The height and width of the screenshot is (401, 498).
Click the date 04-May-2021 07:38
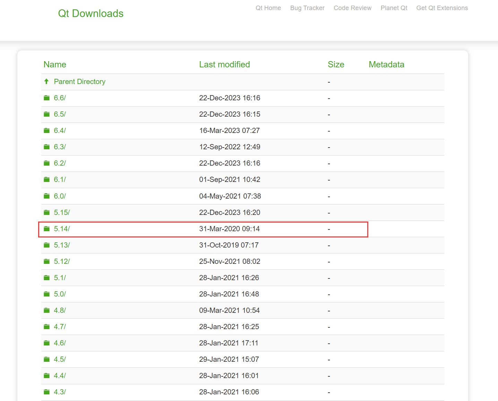230,196
